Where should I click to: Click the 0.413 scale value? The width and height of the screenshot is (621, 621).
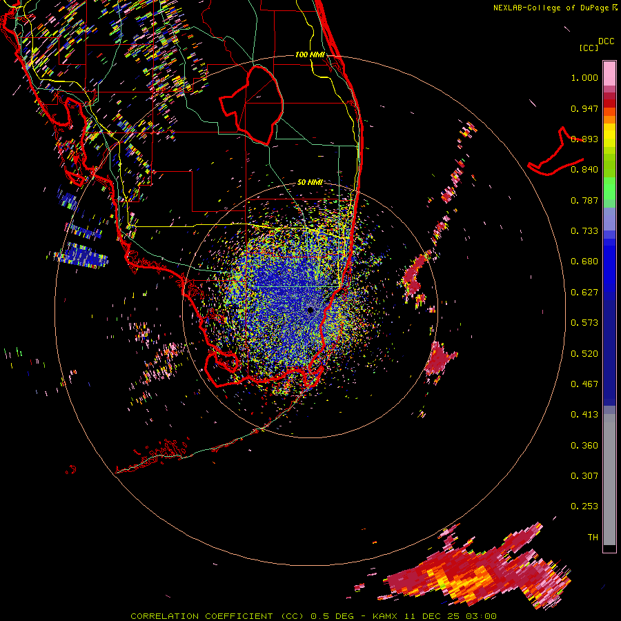584,415
